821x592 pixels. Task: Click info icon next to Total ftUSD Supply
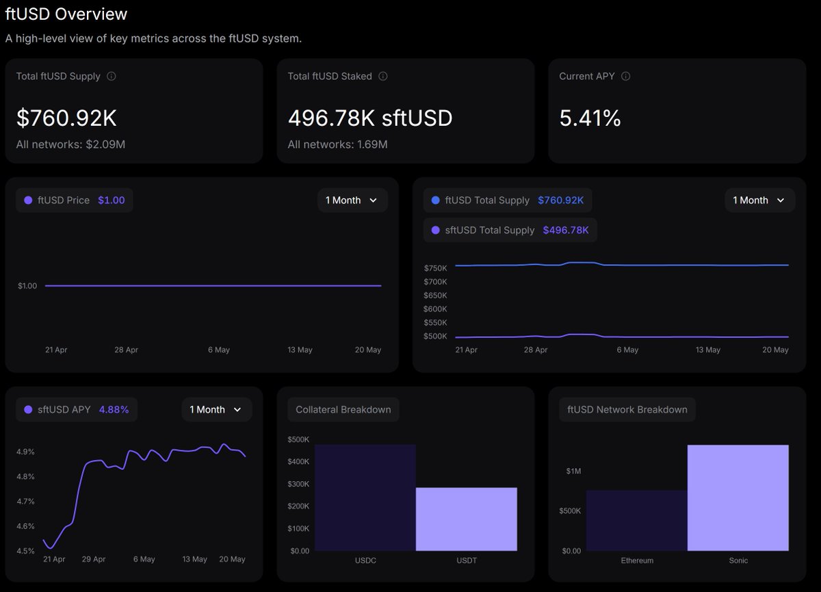click(x=112, y=76)
